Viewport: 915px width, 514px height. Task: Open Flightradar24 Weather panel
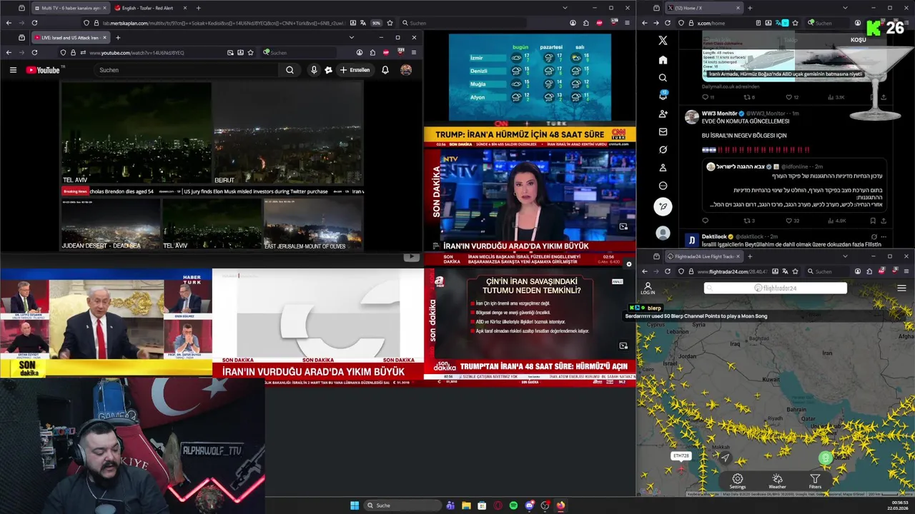tap(777, 482)
